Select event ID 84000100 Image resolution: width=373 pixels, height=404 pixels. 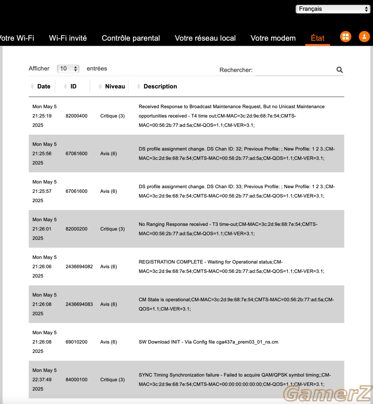pos(76,380)
